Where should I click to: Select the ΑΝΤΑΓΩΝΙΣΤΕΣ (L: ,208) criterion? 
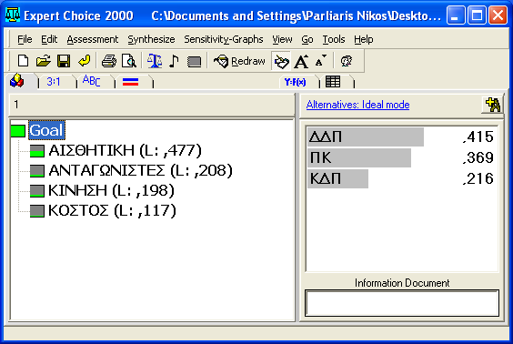140,170
